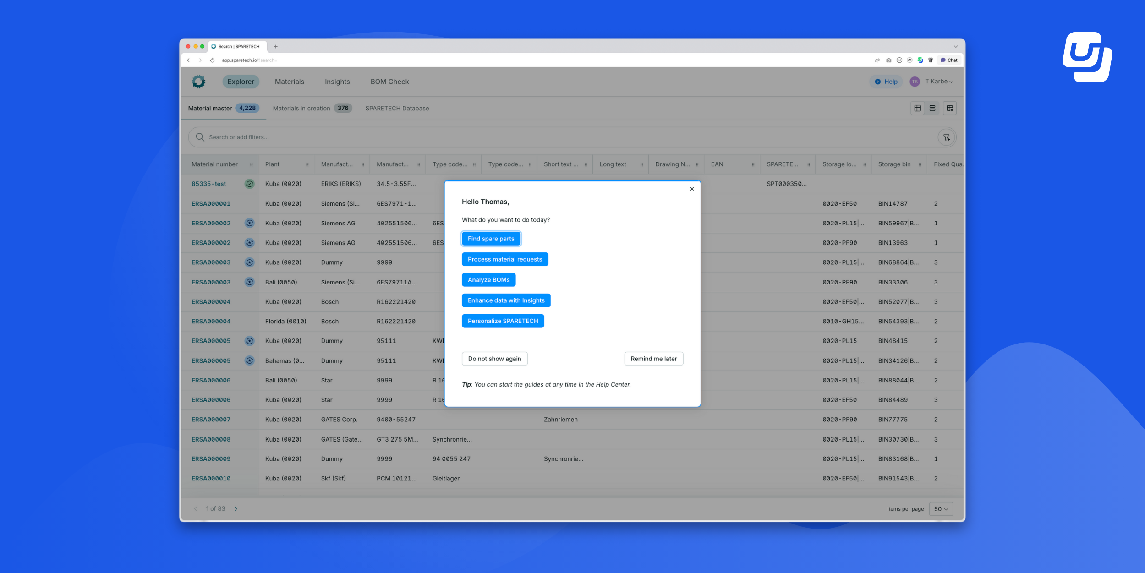Click green check icon on 85335-test row
The height and width of the screenshot is (573, 1145).
pyautogui.click(x=249, y=184)
